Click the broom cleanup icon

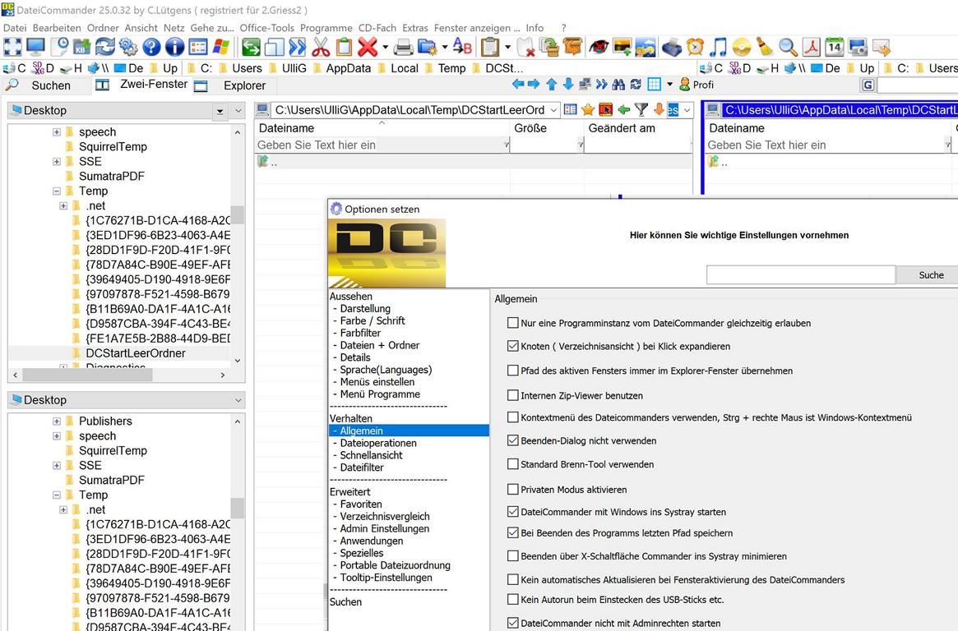pyautogui.click(x=765, y=47)
